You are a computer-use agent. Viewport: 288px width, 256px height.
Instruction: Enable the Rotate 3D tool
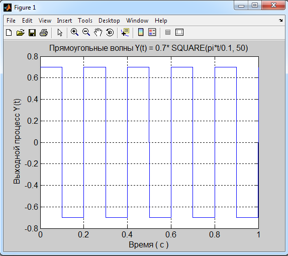tap(110, 32)
